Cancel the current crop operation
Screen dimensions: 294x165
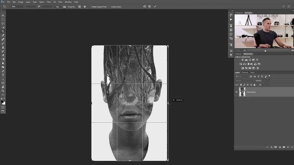(x=150, y=6)
